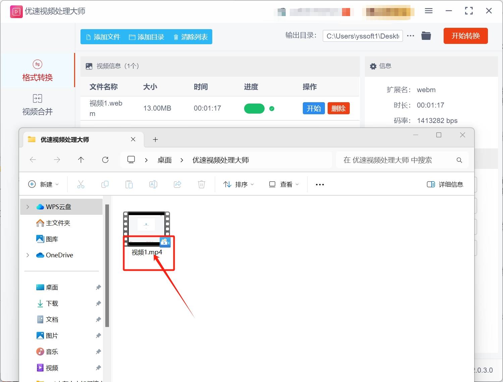Screen dimensions: 503x382
Task: Delete 视频1.webm with 删除 button
Action: (338, 108)
